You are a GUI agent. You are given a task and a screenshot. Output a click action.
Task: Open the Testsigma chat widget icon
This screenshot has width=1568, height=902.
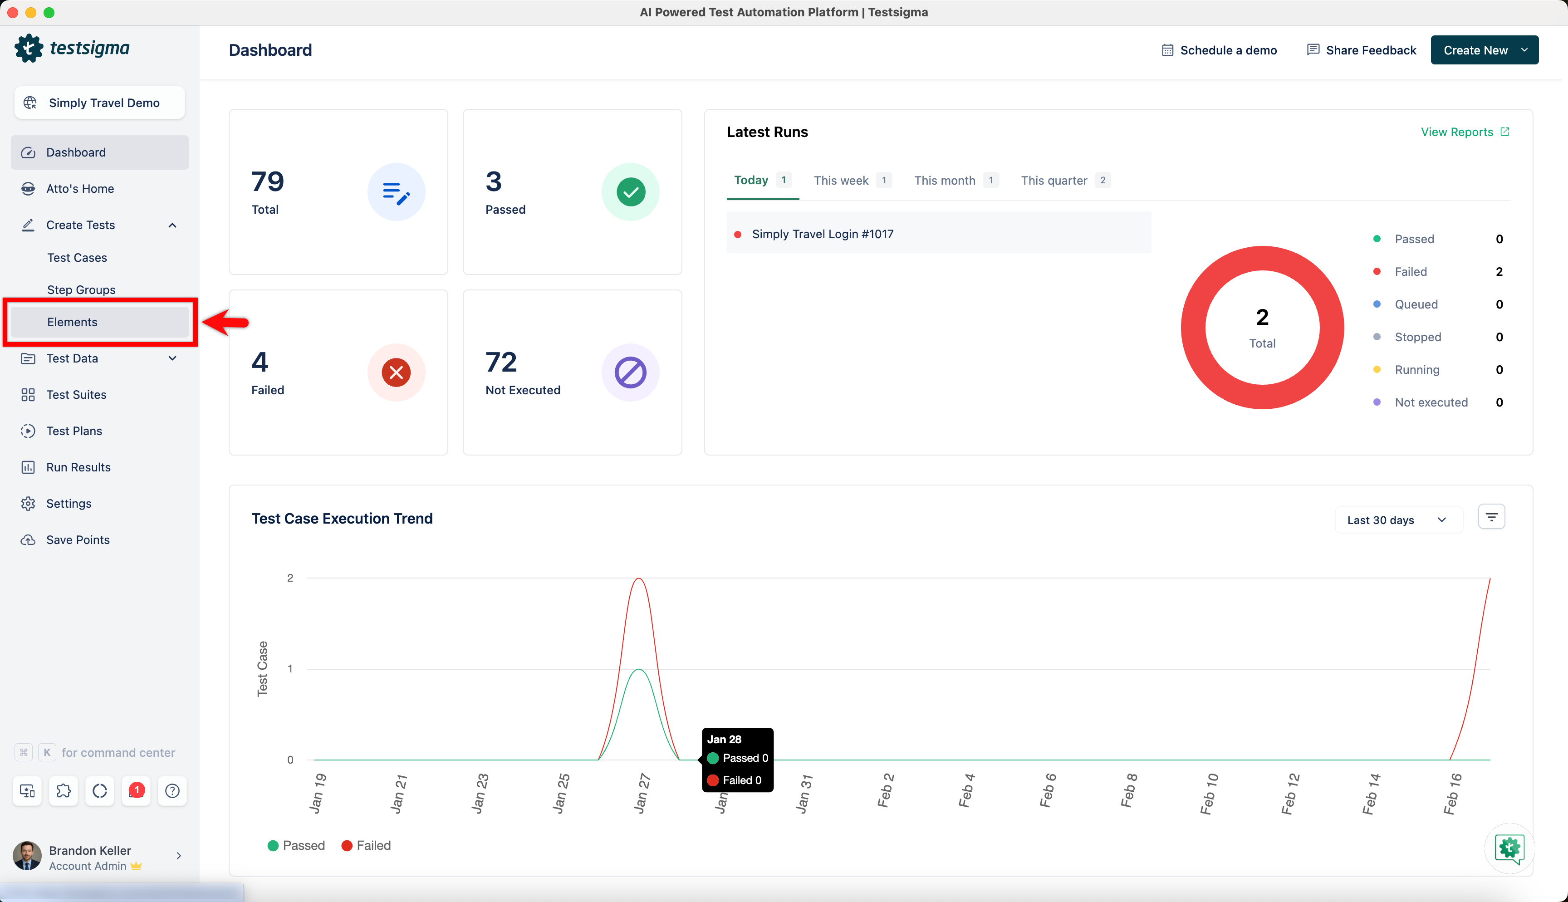[x=1509, y=848]
